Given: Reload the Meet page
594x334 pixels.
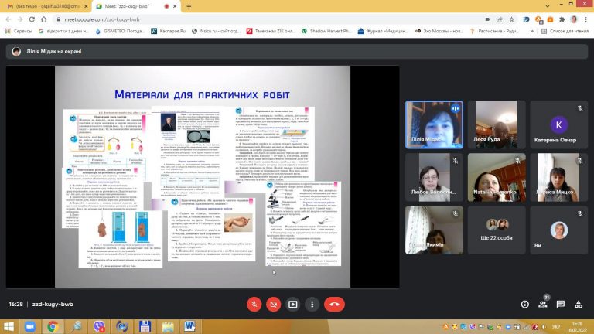Looking at the screenshot, I should pos(32,19).
